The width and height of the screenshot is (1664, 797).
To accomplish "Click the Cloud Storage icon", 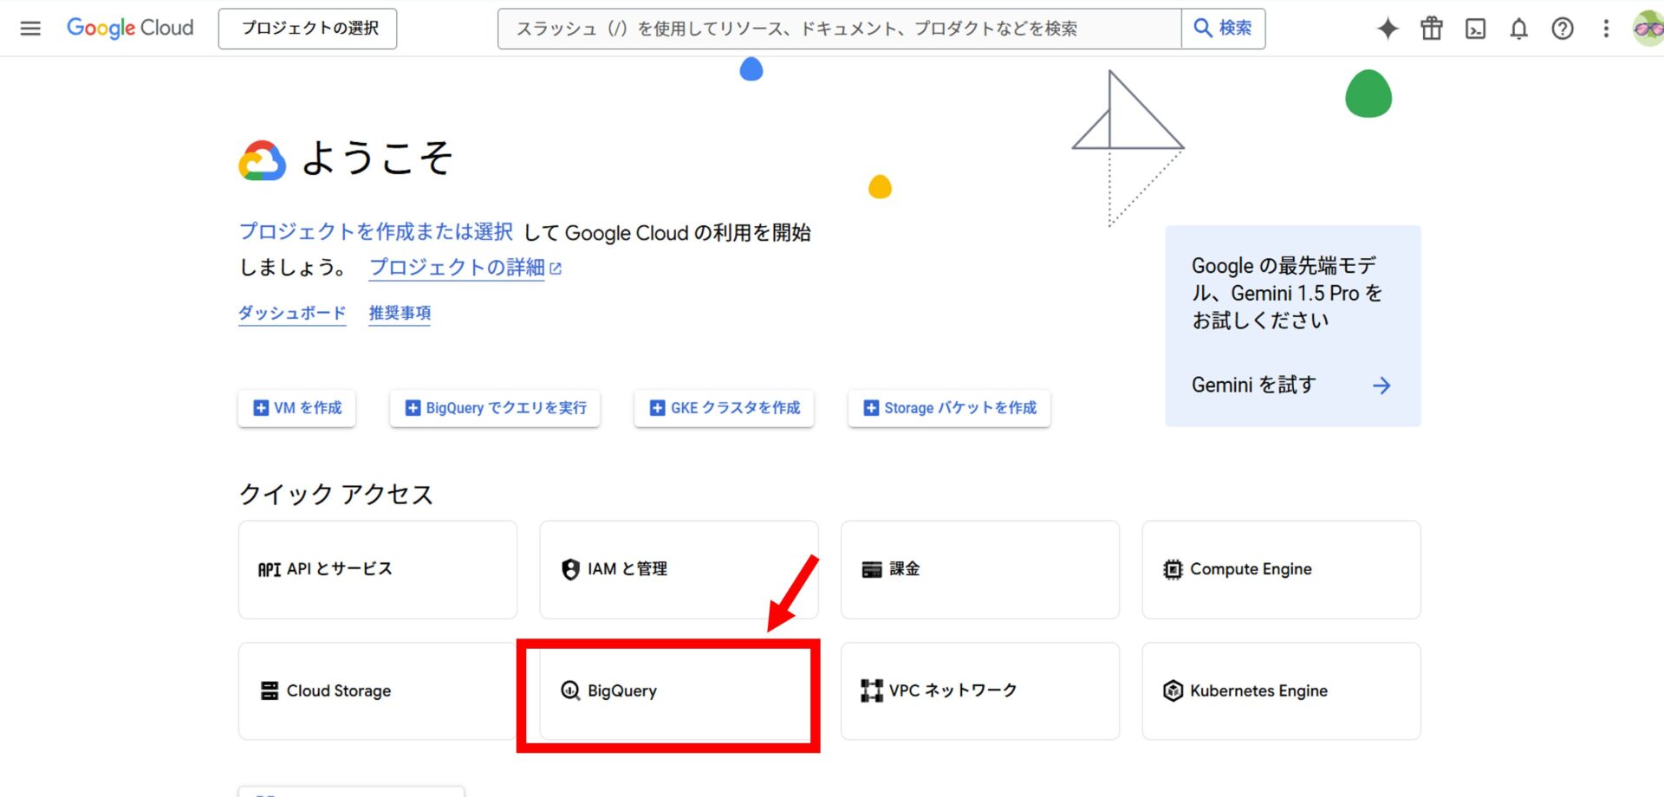I will point(270,690).
